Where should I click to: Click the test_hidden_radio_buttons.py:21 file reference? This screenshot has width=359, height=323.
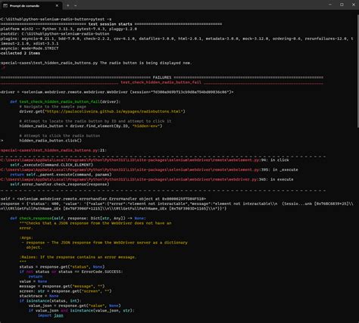click(x=53, y=151)
